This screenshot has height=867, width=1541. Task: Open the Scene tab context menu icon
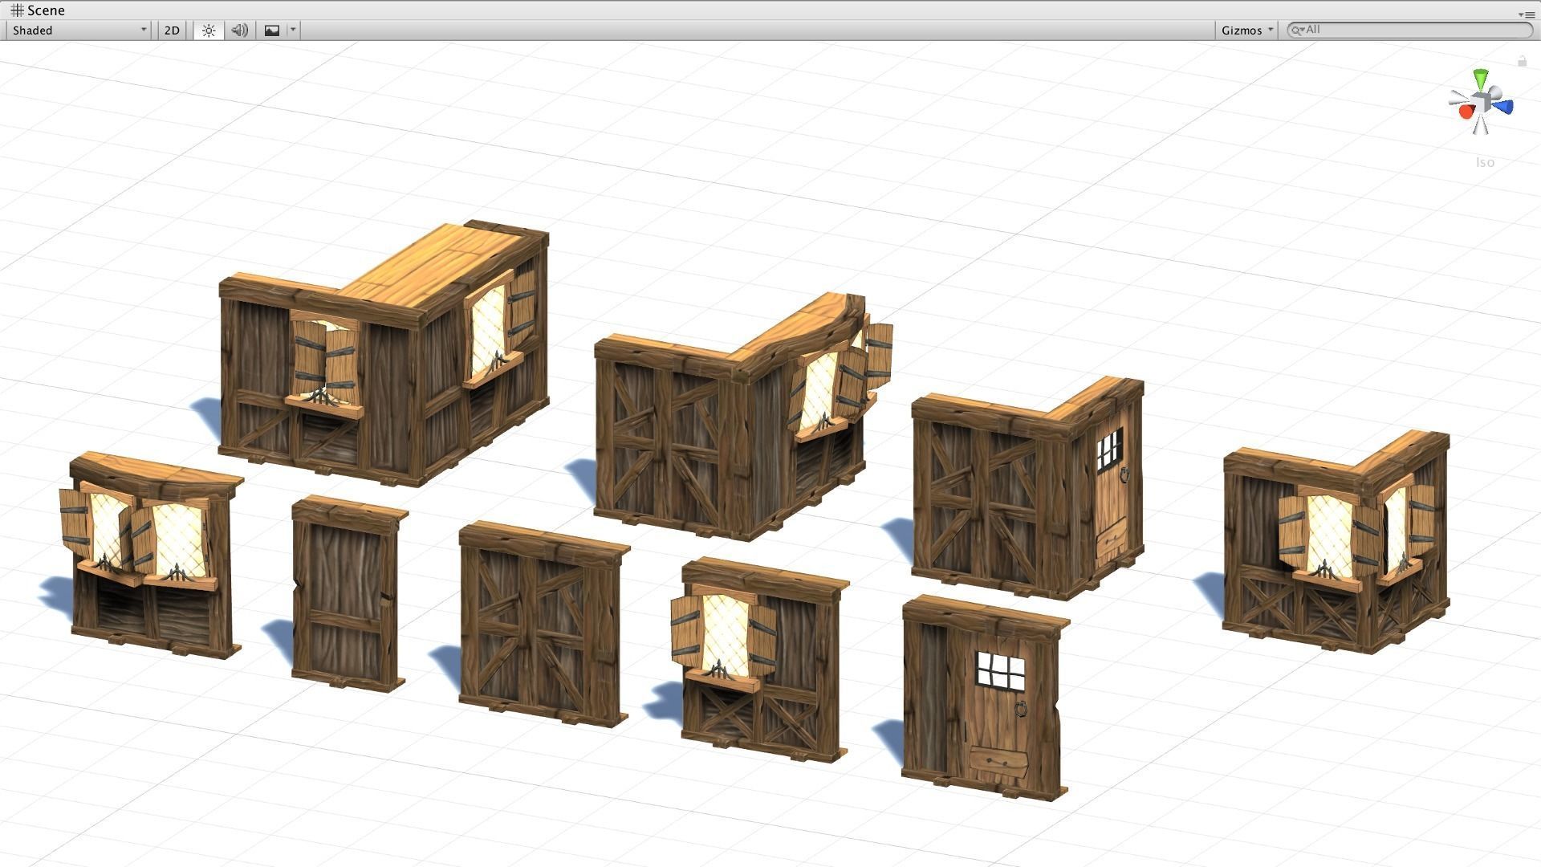[1526, 14]
